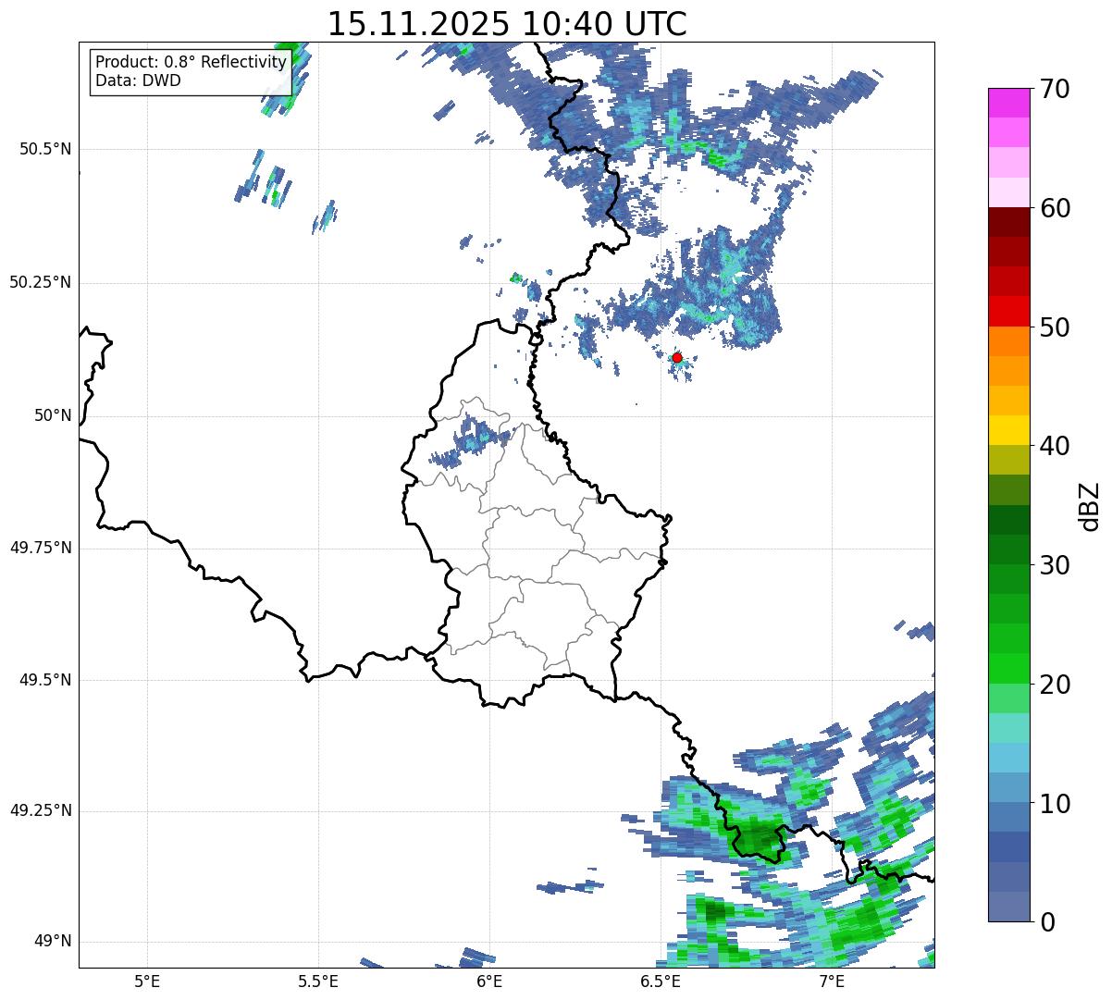Viewport: 1112px width, 1000px height.
Task: Click the title 15.11.2025 10:40 UTC
Action: (507, 24)
